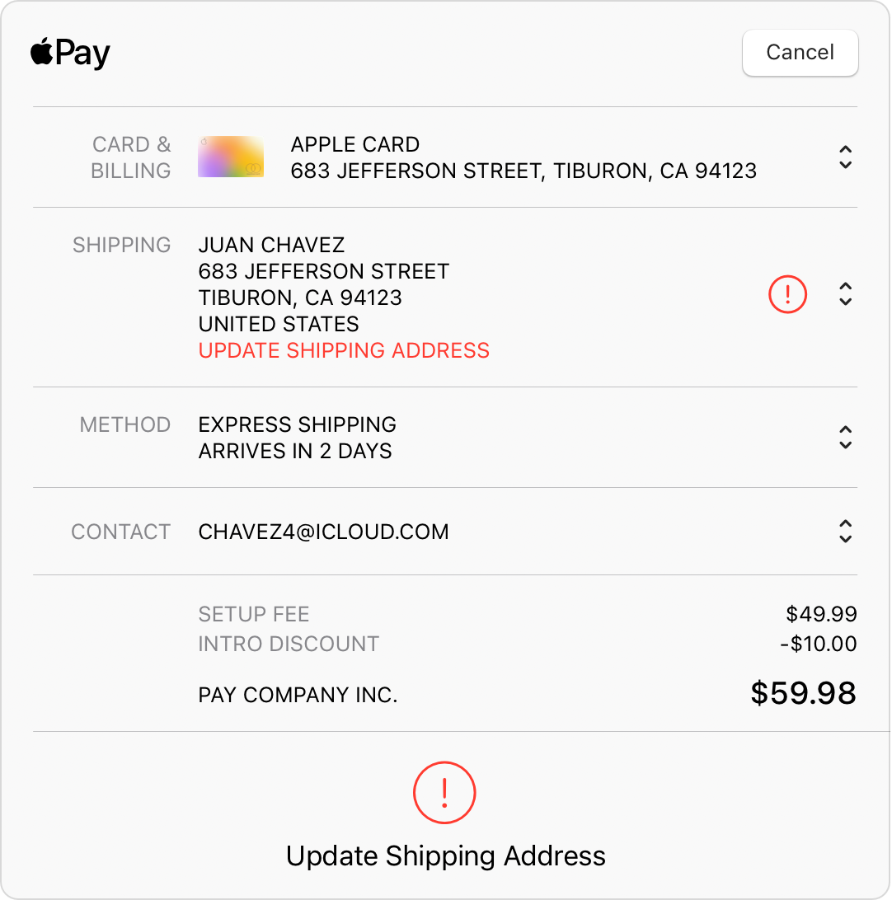
Task: Click the bottom Update Shipping Address label
Action: click(x=445, y=856)
